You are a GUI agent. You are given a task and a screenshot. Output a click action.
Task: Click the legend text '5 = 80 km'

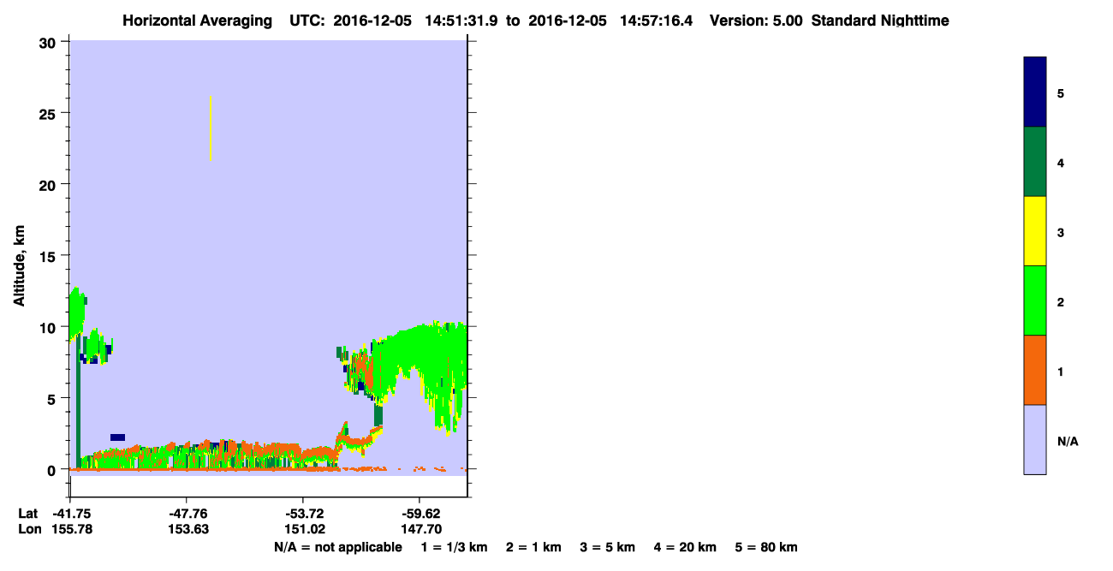766,547
